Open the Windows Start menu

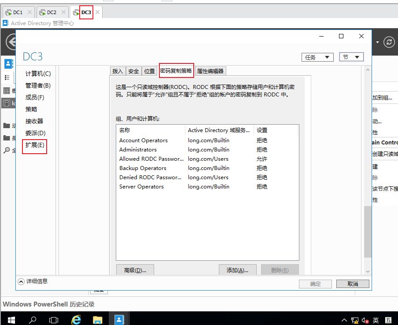11,320
